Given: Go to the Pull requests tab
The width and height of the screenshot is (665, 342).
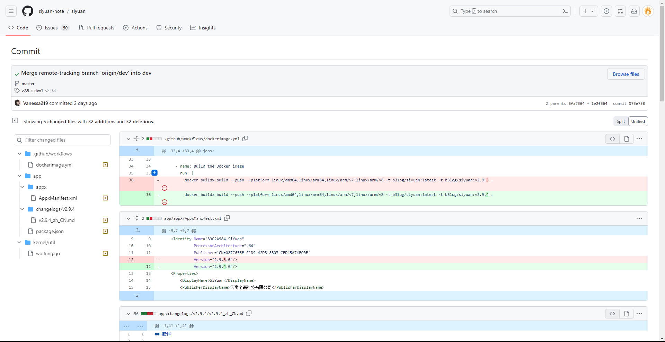Looking at the screenshot, I should click(96, 28).
